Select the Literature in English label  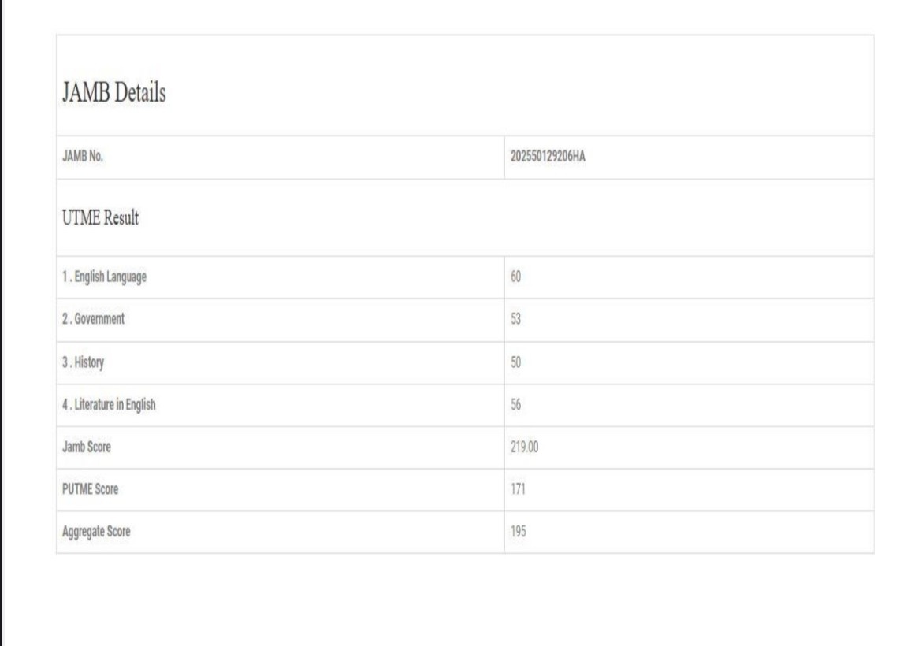point(109,405)
